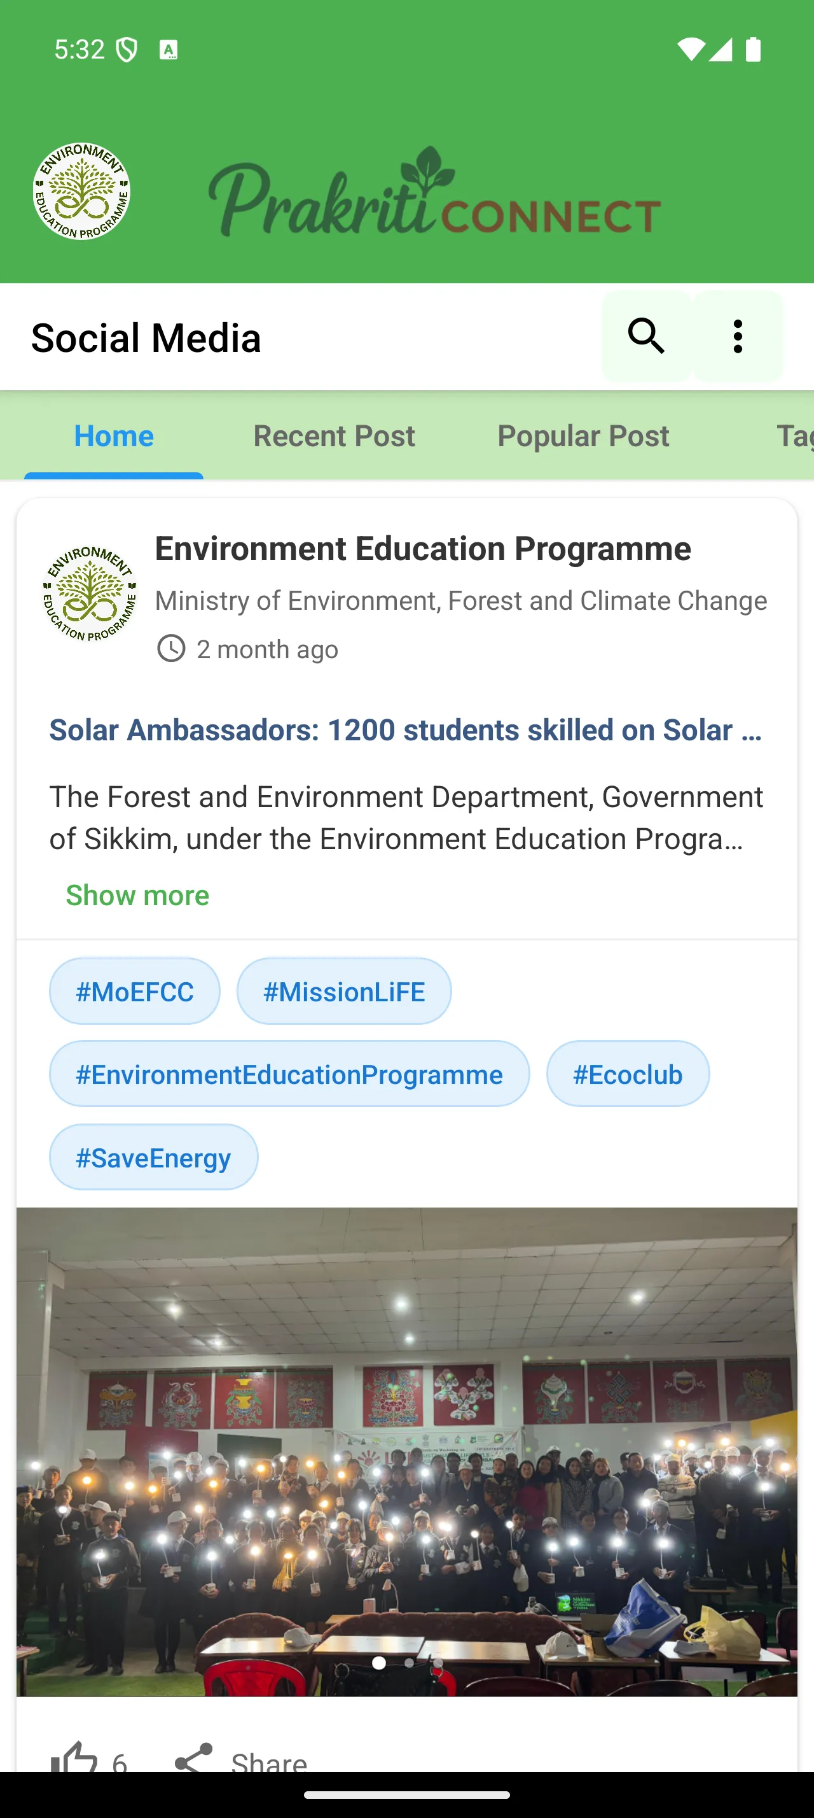814x1818 pixels.
Task: Select the Home tab
Action: (114, 435)
